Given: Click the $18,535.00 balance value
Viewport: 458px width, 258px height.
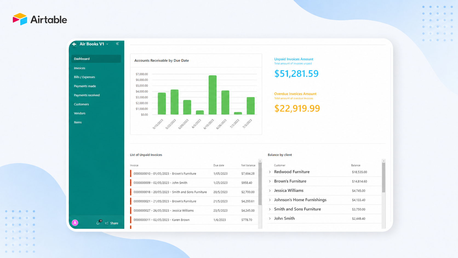Looking at the screenshot, I should tap(359, 172).
